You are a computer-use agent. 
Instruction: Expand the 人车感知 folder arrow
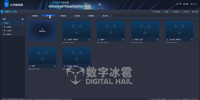pos(2,31)
